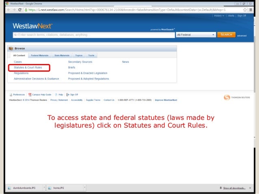Viewport: 259px width, 194px height.
Task: Open the Cases link
Action: 18,62
